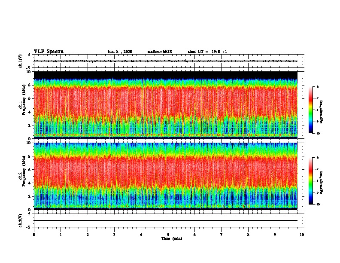340x263 pixels.
Task: Click the 'ch.3(V)' waveform axis label
Action: click(21, 220)
